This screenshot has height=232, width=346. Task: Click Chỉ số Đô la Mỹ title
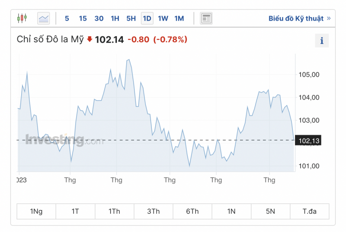click(x=50, y=40)
